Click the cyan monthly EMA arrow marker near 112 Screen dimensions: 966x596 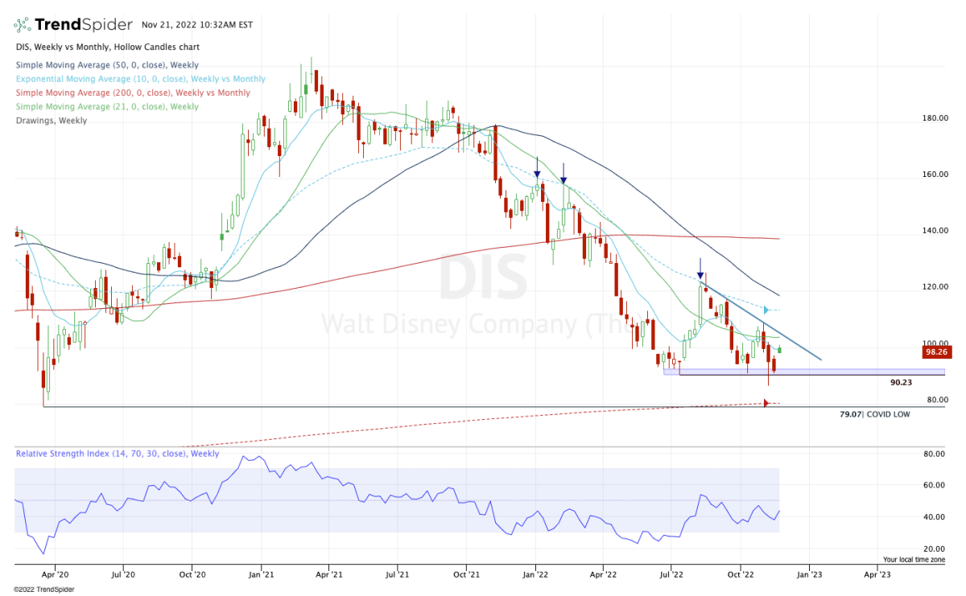tap(767, 310)
